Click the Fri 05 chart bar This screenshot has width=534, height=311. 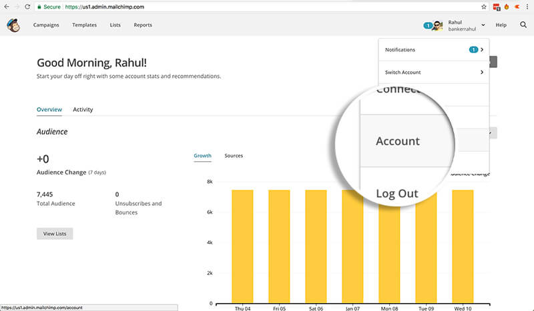[x=279, y=246]
